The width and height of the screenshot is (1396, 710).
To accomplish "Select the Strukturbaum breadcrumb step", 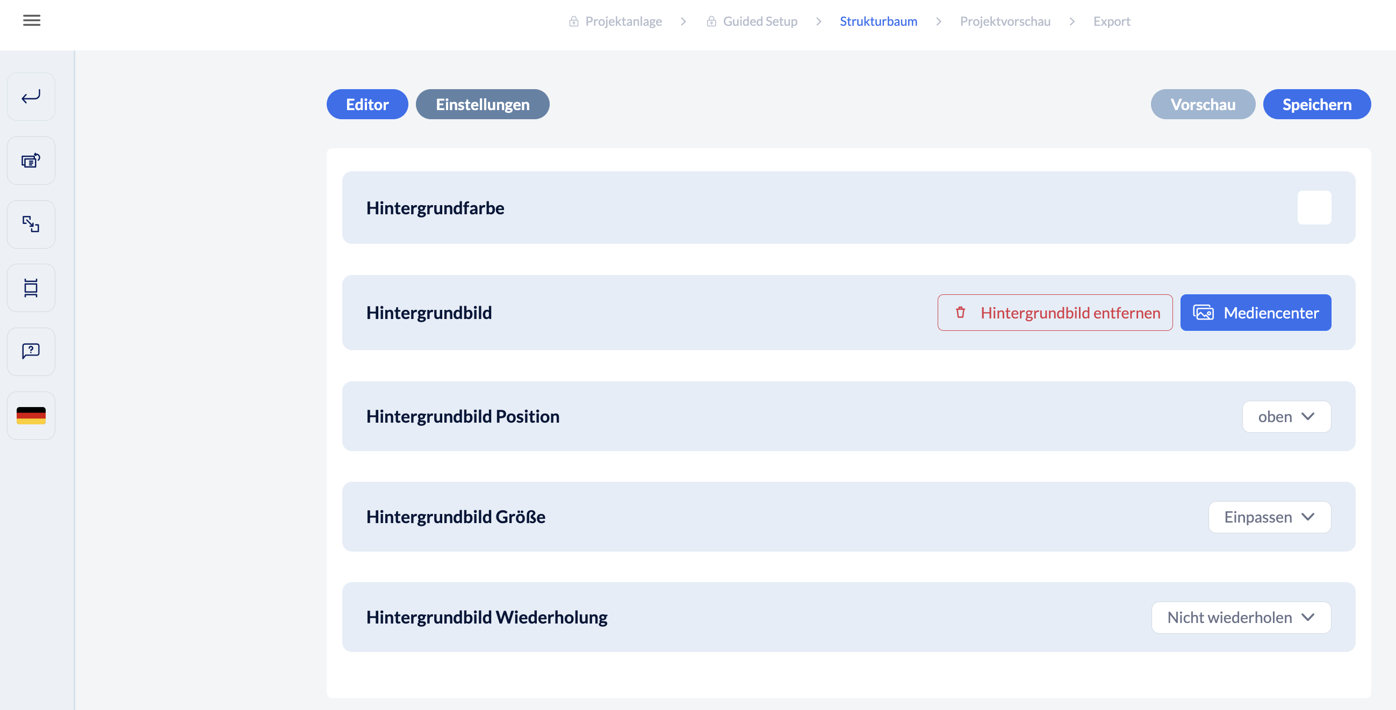I will click(878, 21).
